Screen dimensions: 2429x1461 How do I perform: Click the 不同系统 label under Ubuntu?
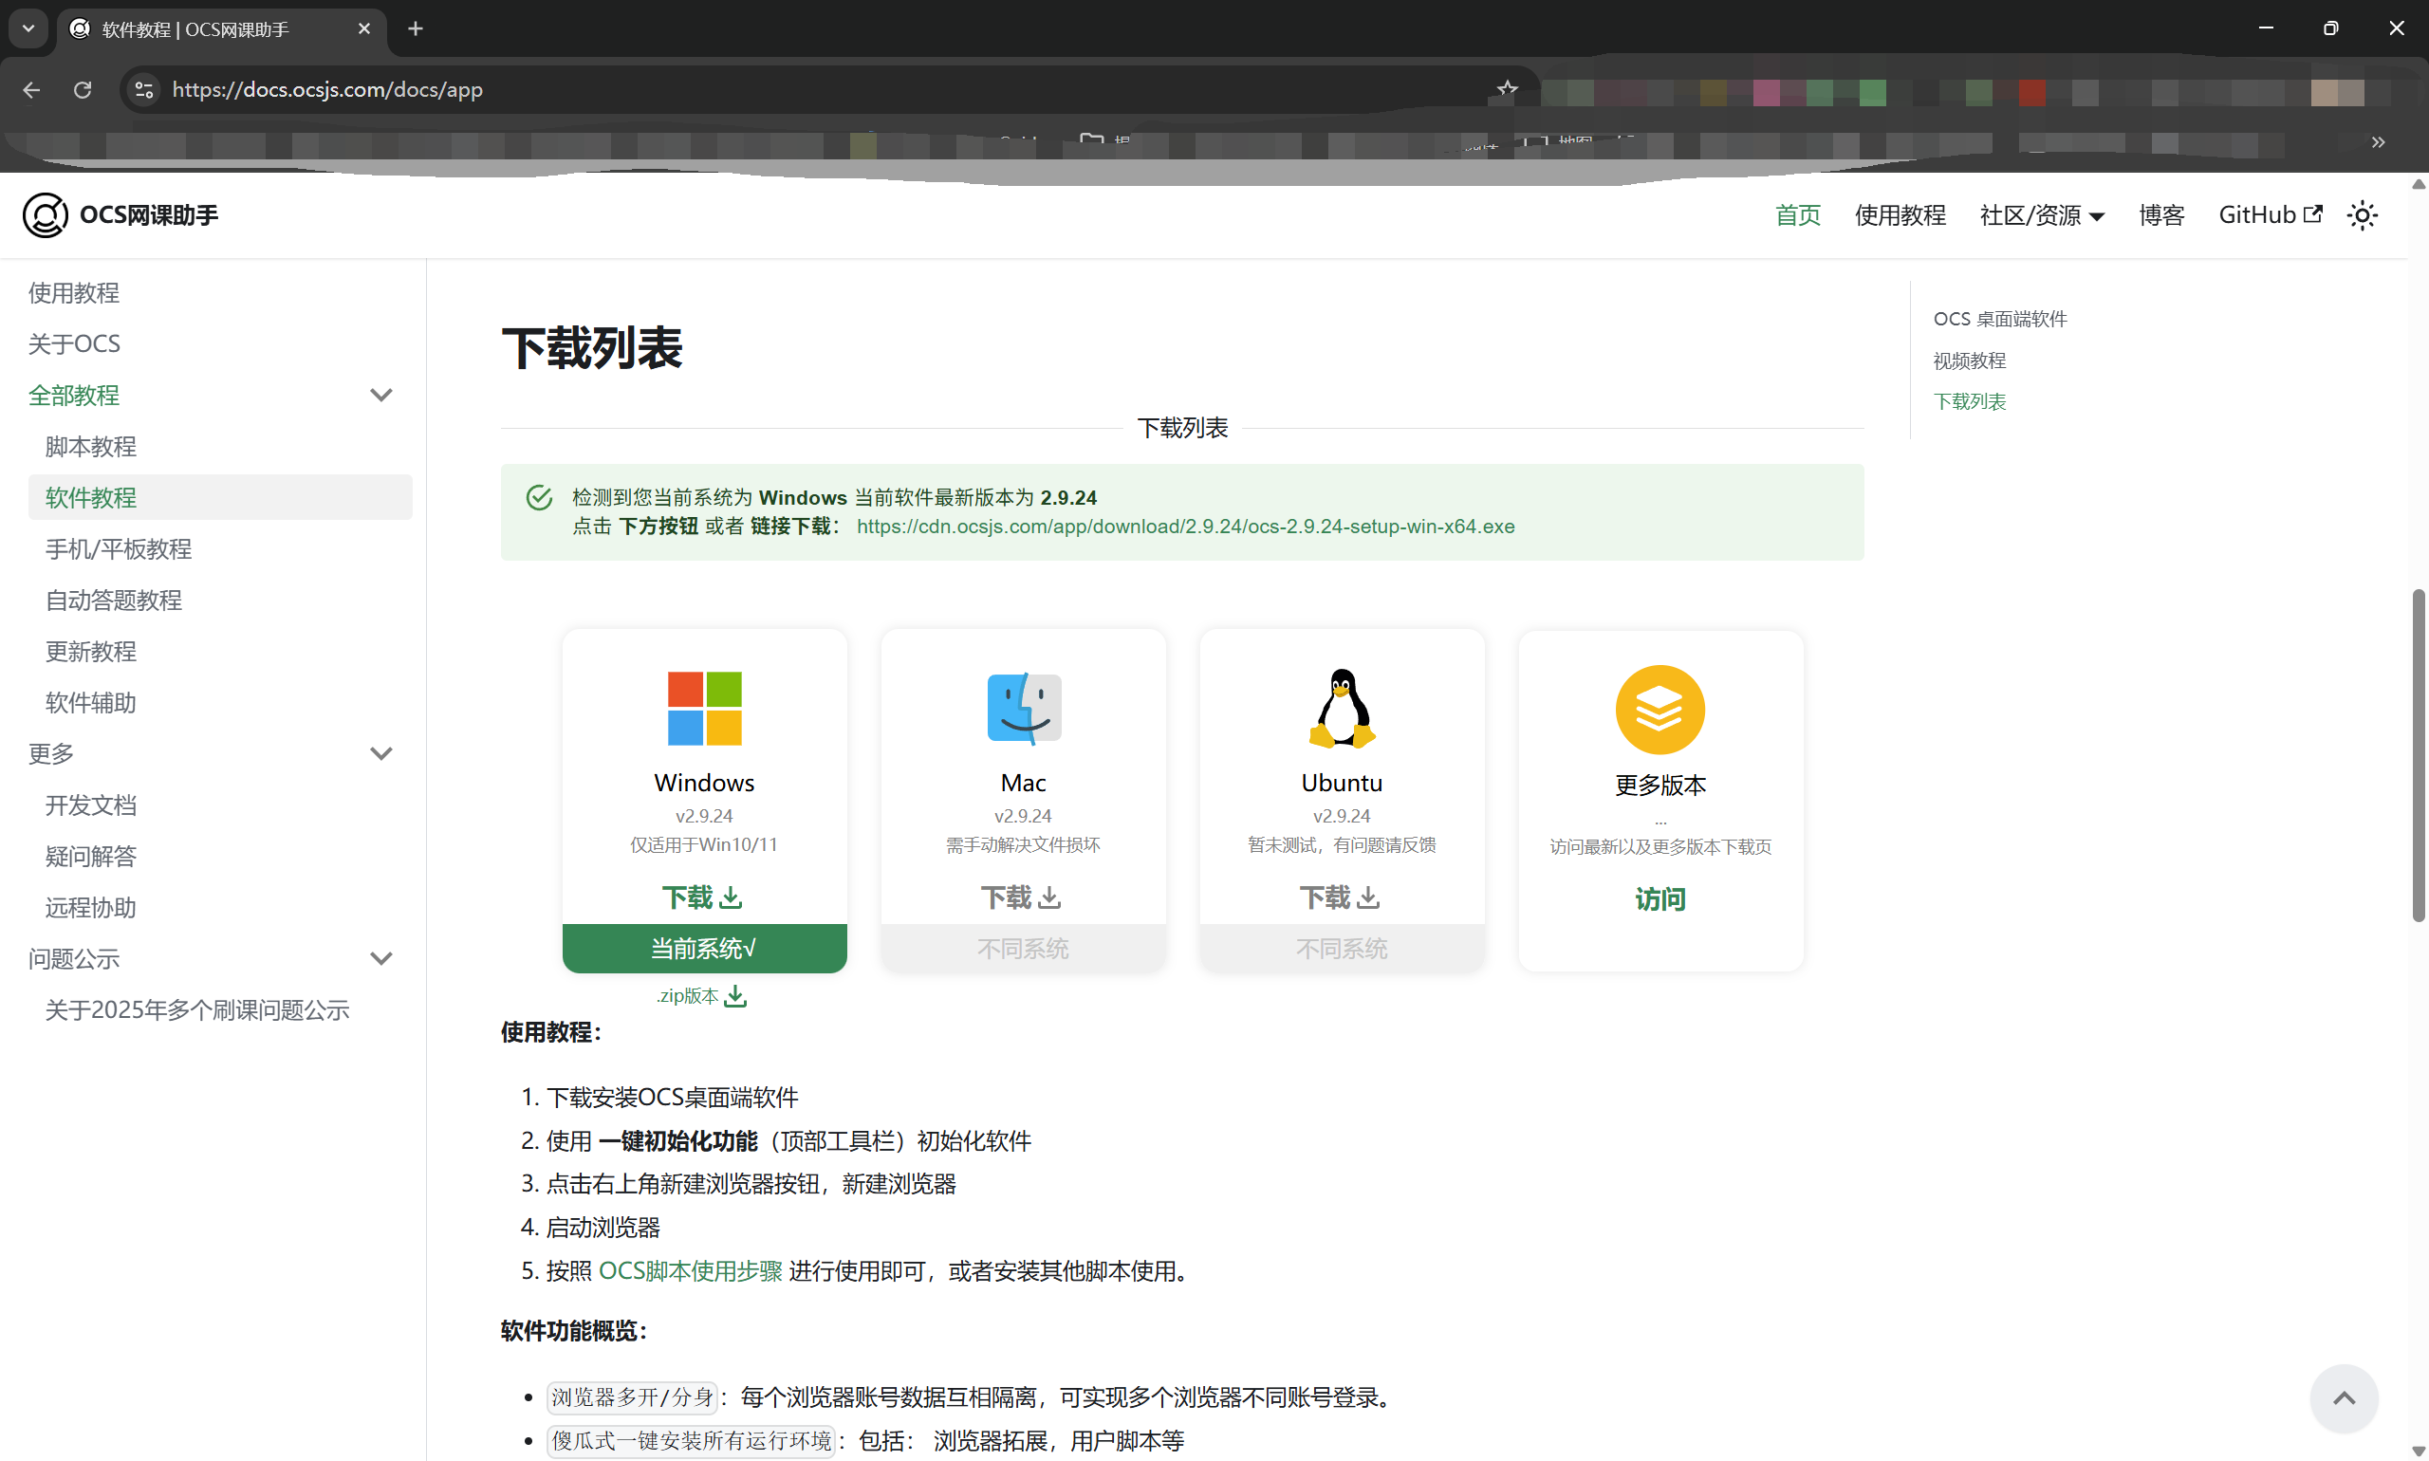pos(1342,948)
